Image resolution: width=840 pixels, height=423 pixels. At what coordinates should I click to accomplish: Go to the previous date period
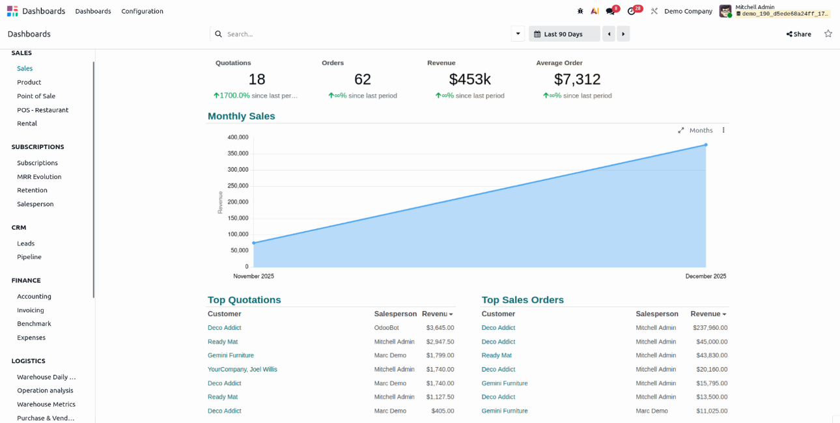pos(609,34)
